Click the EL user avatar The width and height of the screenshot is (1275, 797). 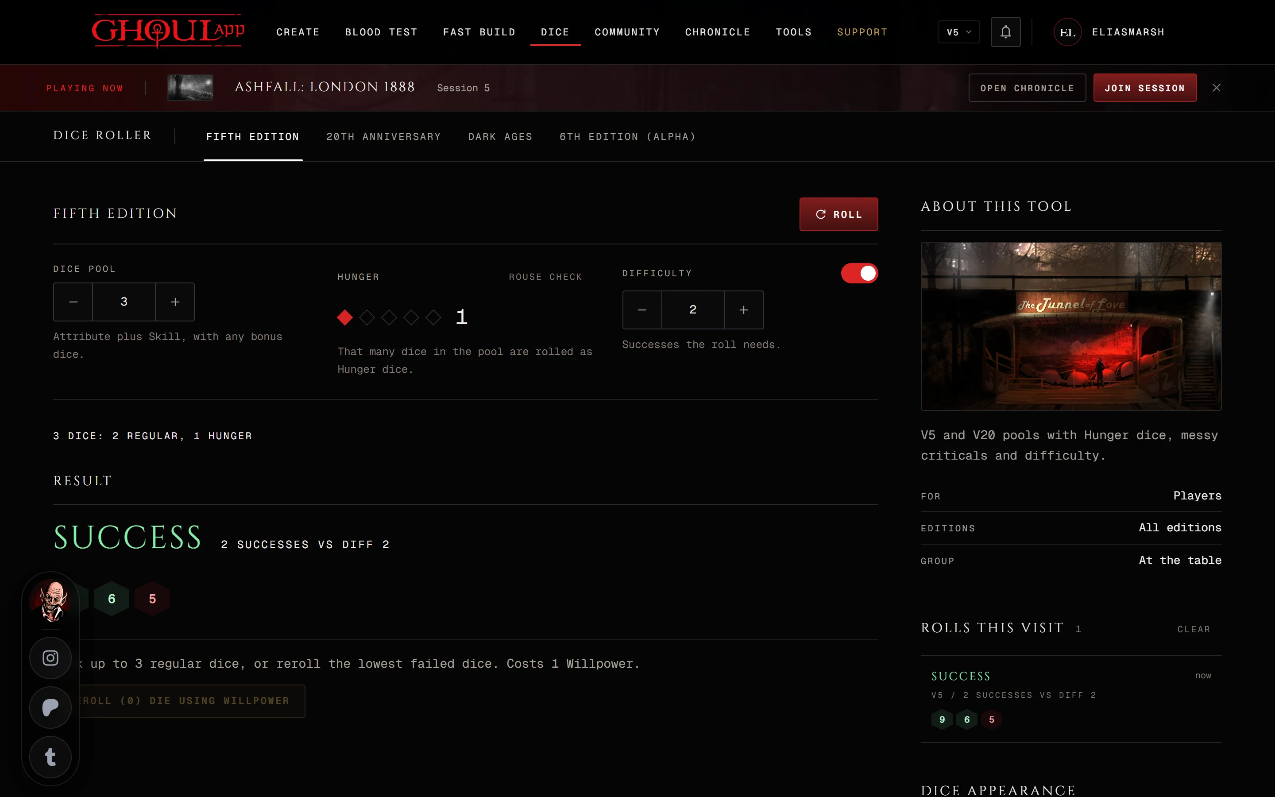[x=1067, y=32]
